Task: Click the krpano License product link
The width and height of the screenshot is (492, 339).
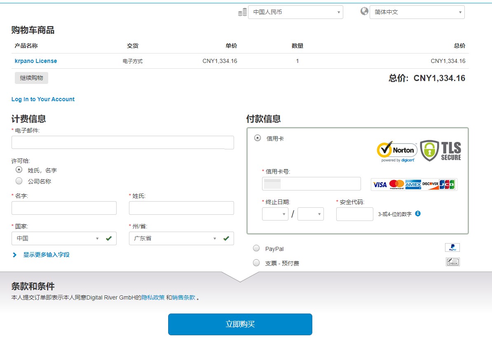Action: point(36,61)
